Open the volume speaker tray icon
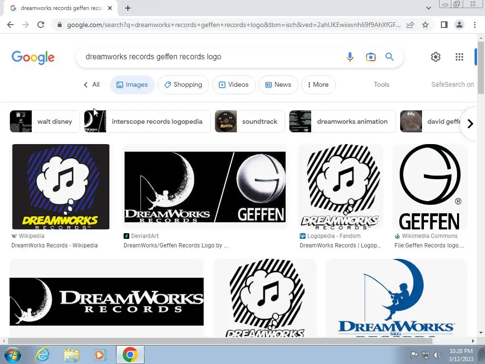Viewport: 485px width, 364px height. tap(437, 355)
